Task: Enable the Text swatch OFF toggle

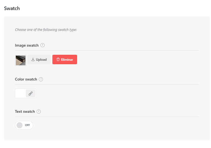Action: pyautogui.click(x=24, y=125)
